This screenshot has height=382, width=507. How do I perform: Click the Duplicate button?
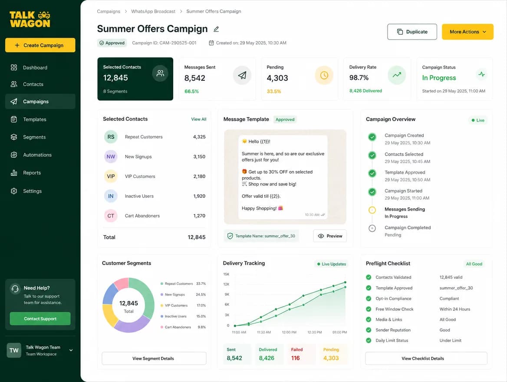(x=412, y=32)
